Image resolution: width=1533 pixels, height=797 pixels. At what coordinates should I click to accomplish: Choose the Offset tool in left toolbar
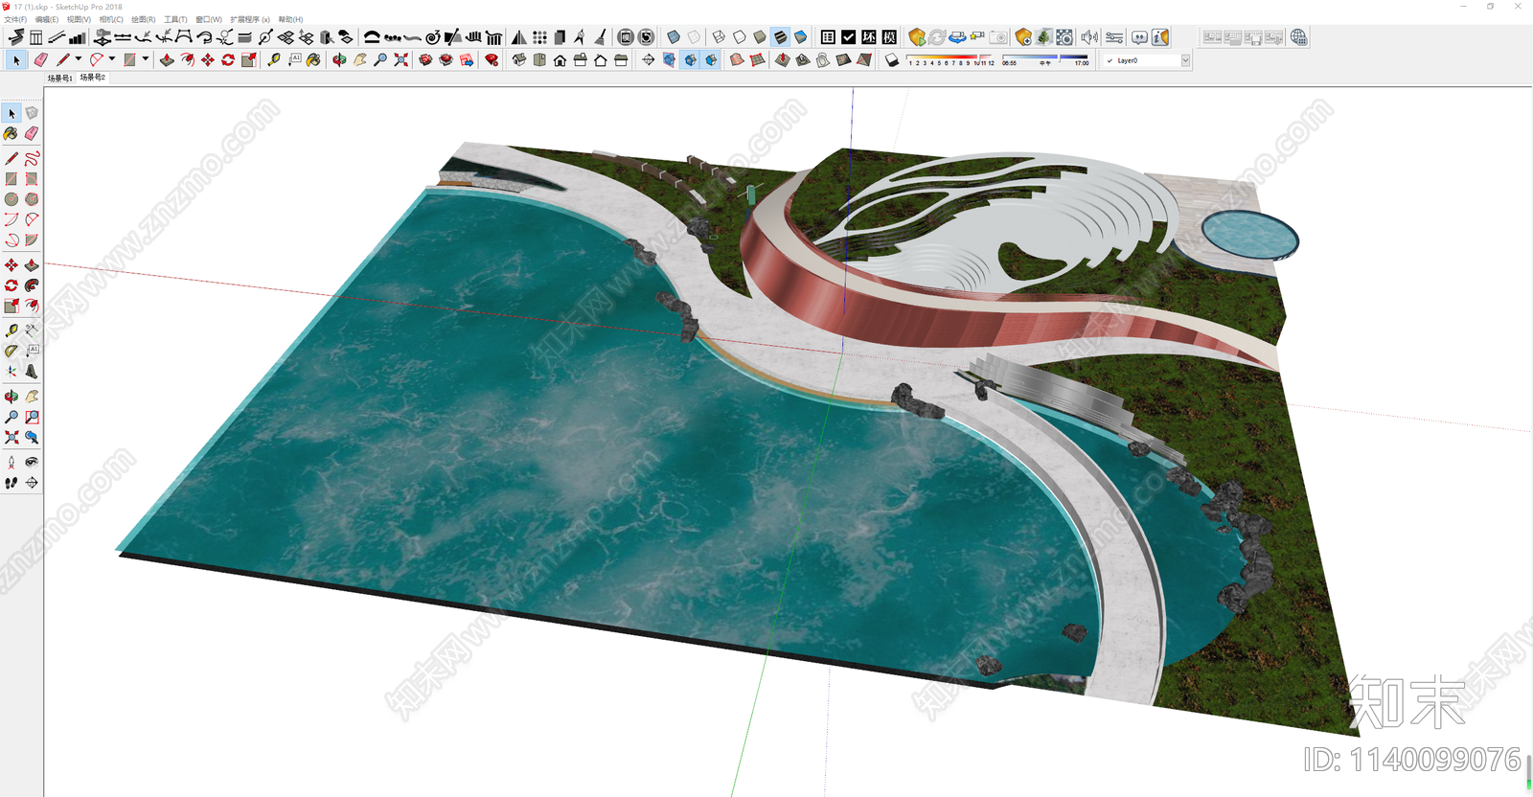point(32,306)
